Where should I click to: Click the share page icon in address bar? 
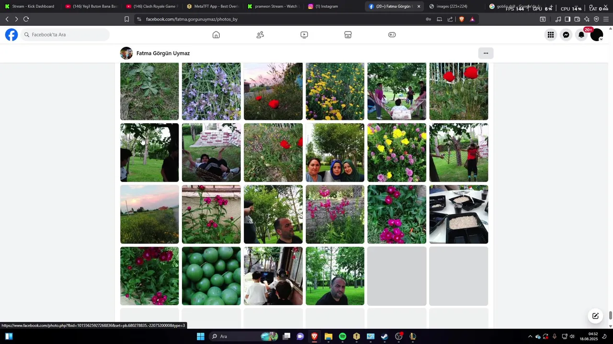(450, 19)
